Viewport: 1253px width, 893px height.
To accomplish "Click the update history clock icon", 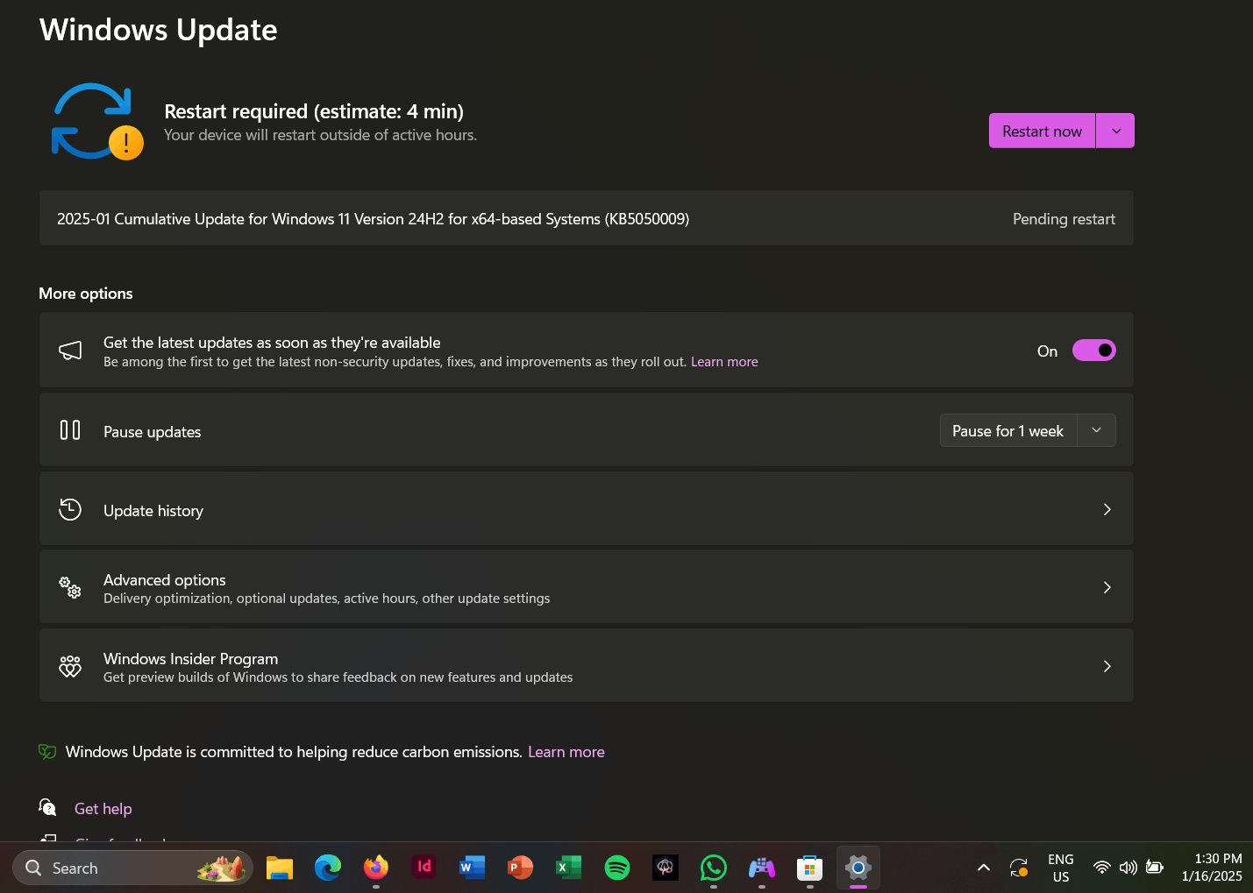I will pos(70,509).
